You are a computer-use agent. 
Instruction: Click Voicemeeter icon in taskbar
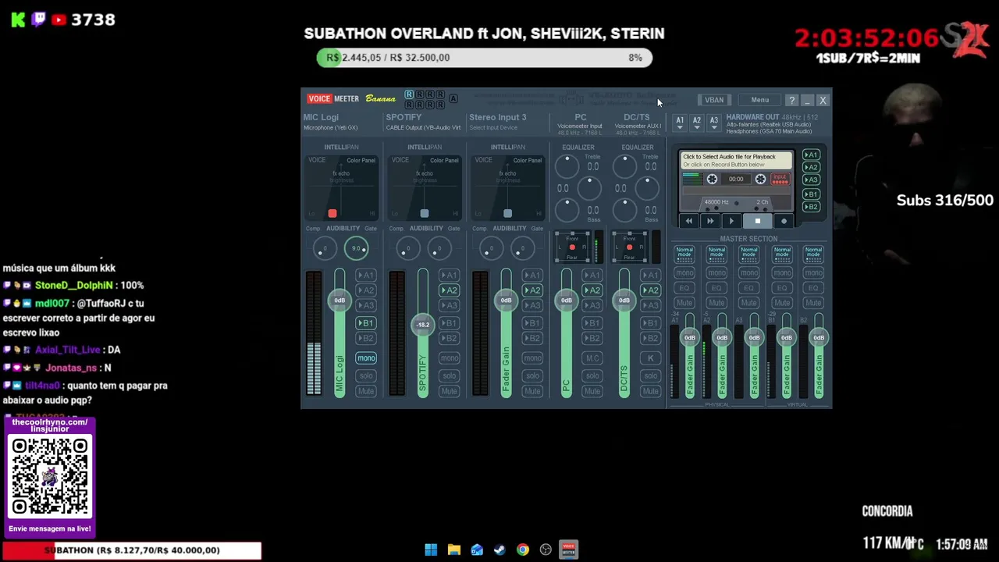tap(568, 550)
